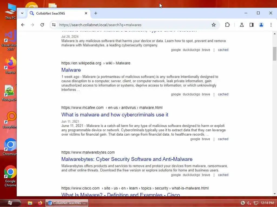Click the scrollbar up arrow
This screenshot has height=207, width=277.
275,33
